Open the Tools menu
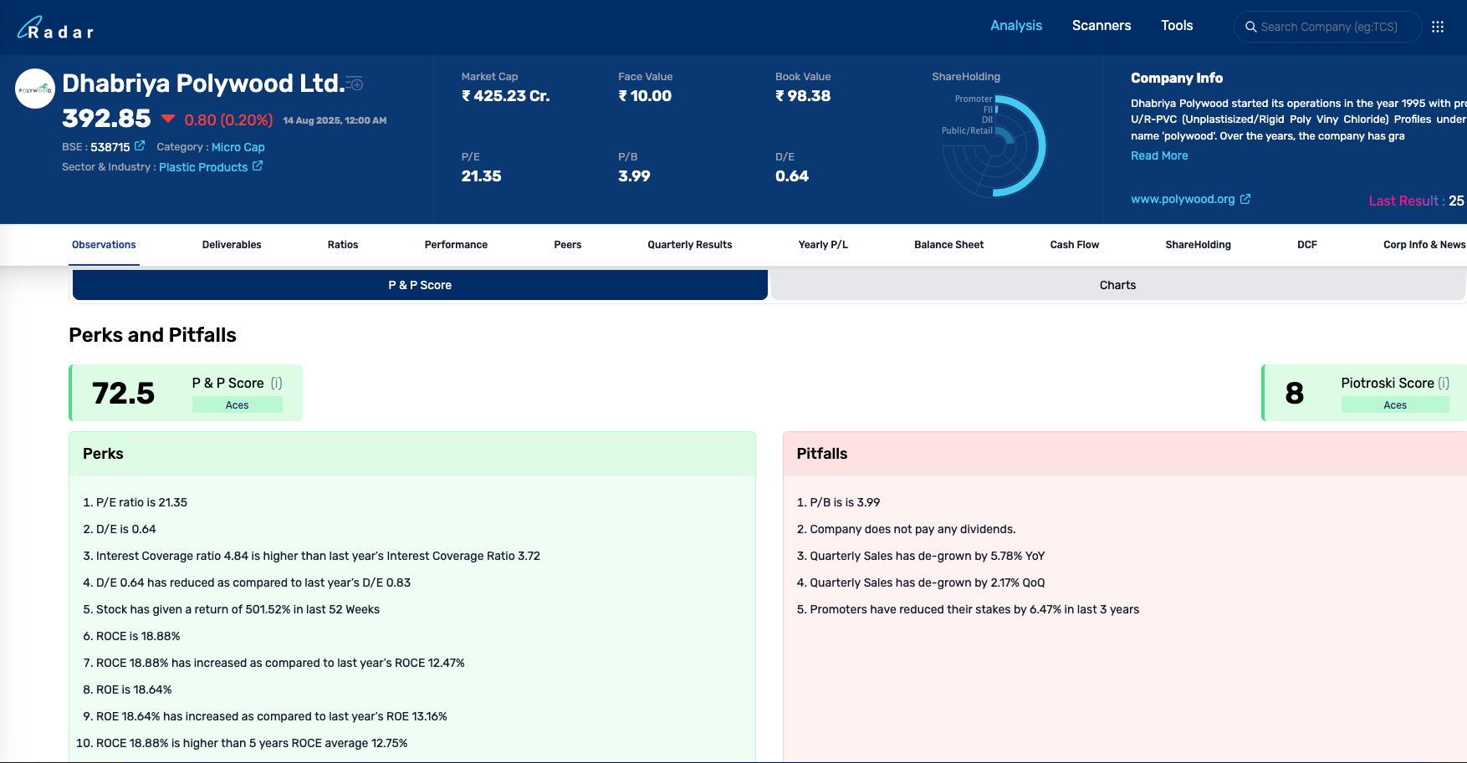Screen dimensions: 1467x763 pyautogui.click(x=1177, y=26)
